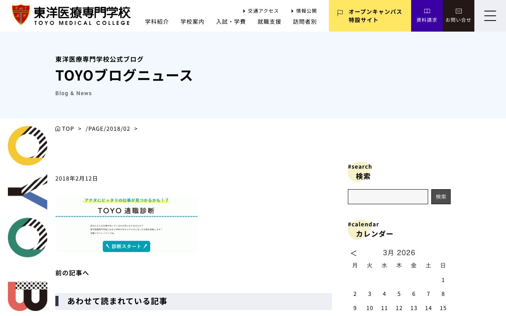The width and height of the screenshot is (506, 316).
Task: Click the 前の記事へ link
Action: coord(72,273)
